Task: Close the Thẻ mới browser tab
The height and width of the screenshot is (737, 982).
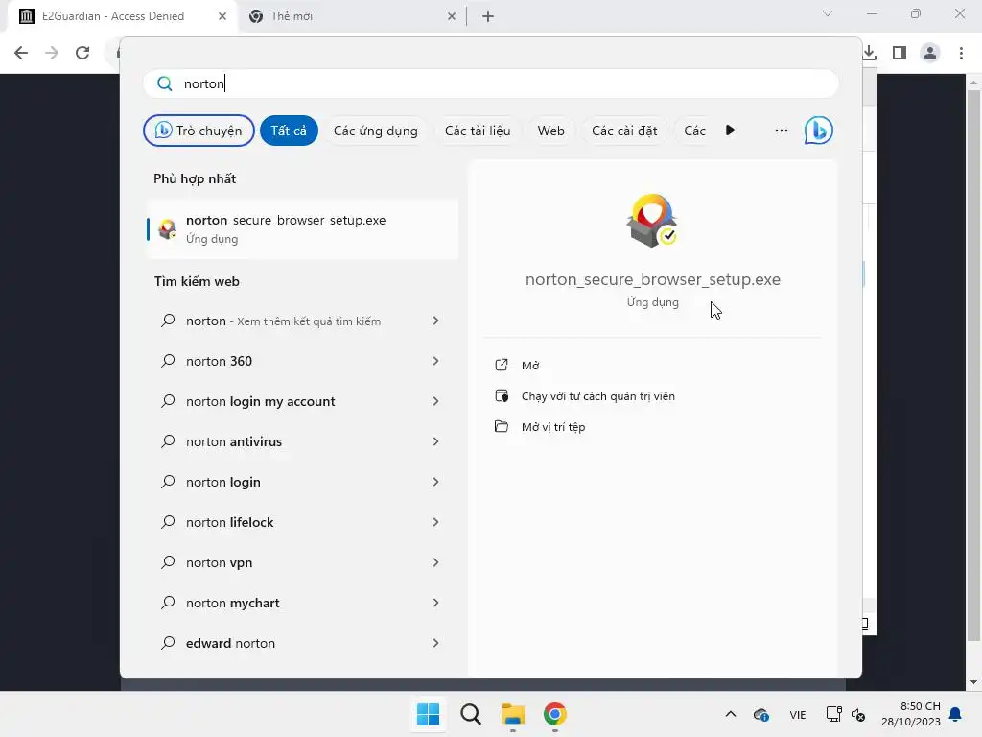Action: pos(452,16)
